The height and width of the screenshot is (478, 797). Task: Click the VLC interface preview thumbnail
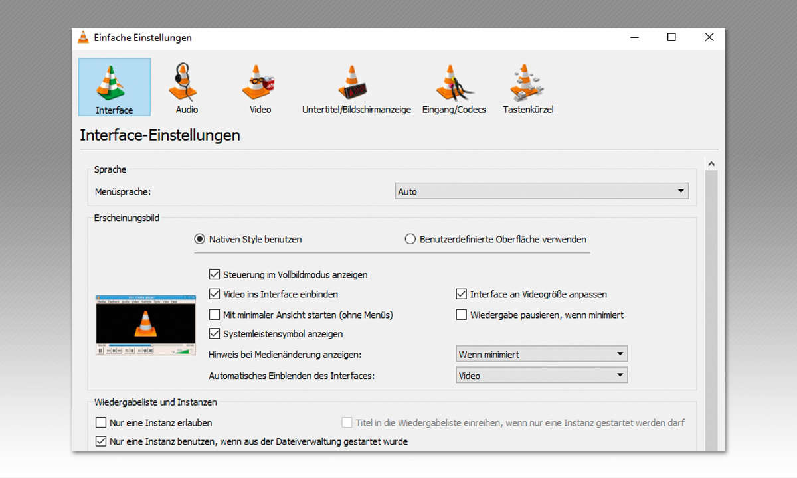point(145,325)
